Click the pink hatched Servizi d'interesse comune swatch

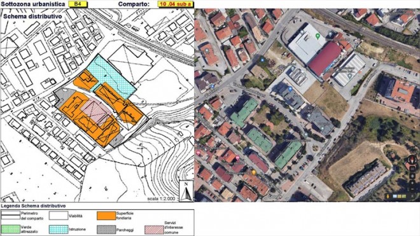[x=154, y=230]
